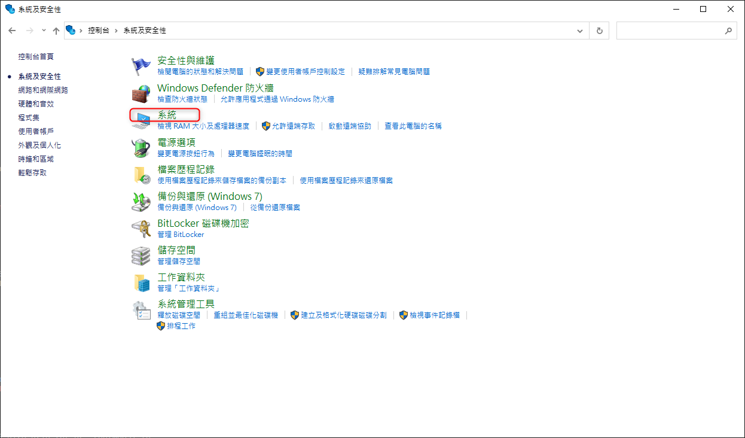Click 管理儲存空間 link

(179, 261)
